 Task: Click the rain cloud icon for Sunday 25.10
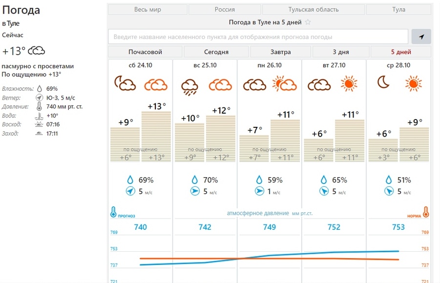point(189,85)
